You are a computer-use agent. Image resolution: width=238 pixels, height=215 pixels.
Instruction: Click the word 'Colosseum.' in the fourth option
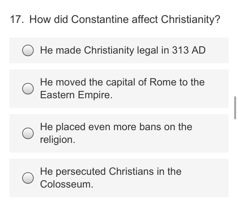pos(67,184)
